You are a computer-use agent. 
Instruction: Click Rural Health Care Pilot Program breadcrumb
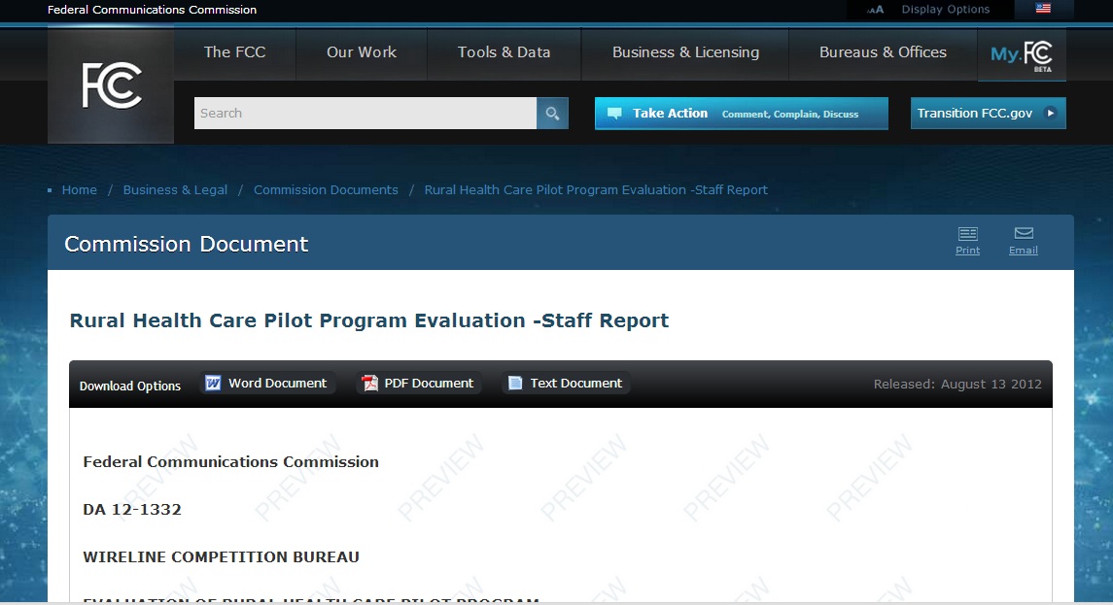(x=596, y=190)
